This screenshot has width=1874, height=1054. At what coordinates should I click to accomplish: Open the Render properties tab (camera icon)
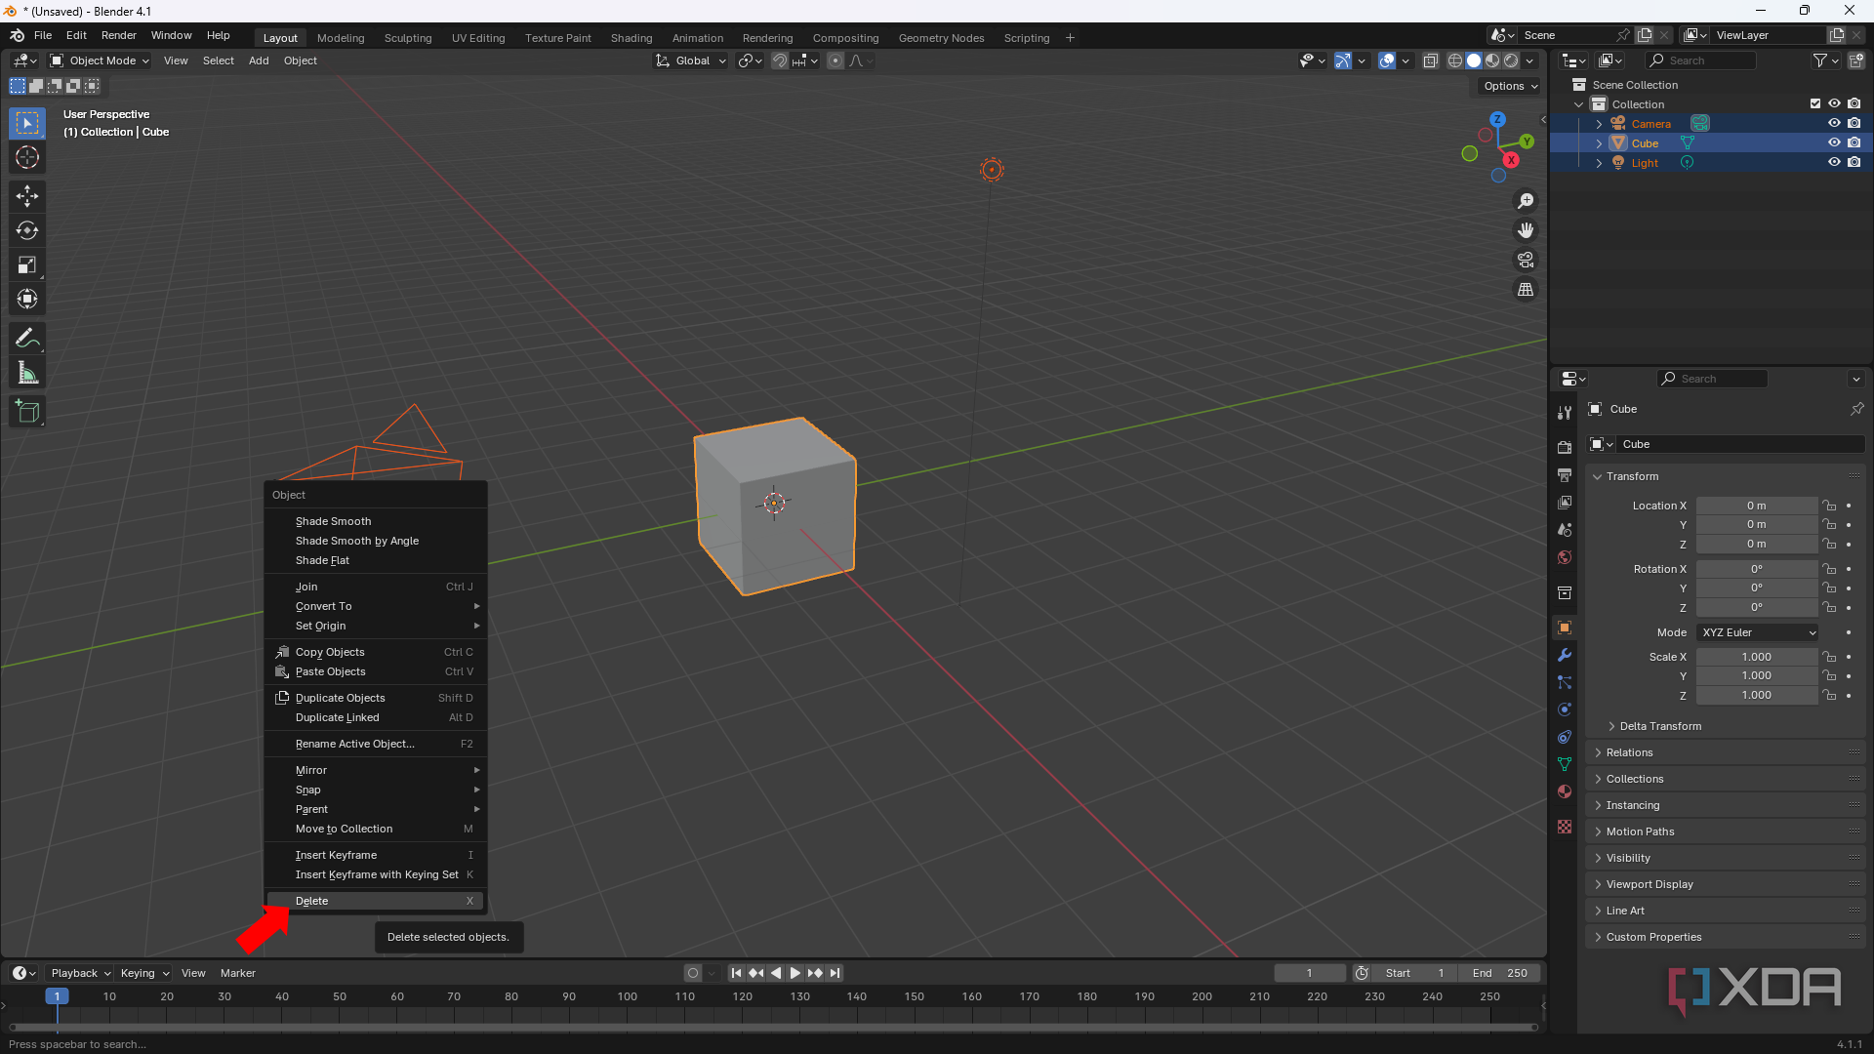(1565, 446)
